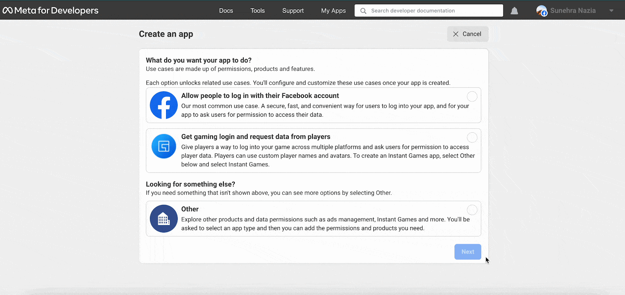Click 'Looking for something else?' heading
The height and width of the screenshot is (295, 625).
(x=190, y=184)
